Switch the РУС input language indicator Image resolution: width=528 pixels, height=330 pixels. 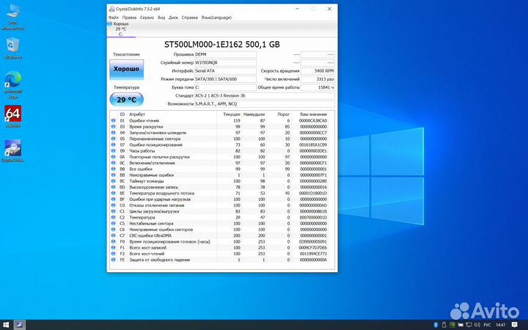pyautogui.click(x=487, y=325)
